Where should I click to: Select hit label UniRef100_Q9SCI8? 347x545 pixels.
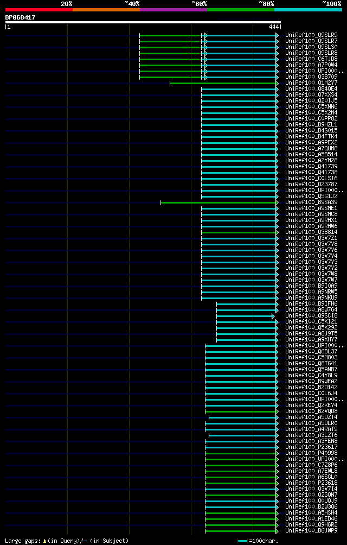click(311, 315)
